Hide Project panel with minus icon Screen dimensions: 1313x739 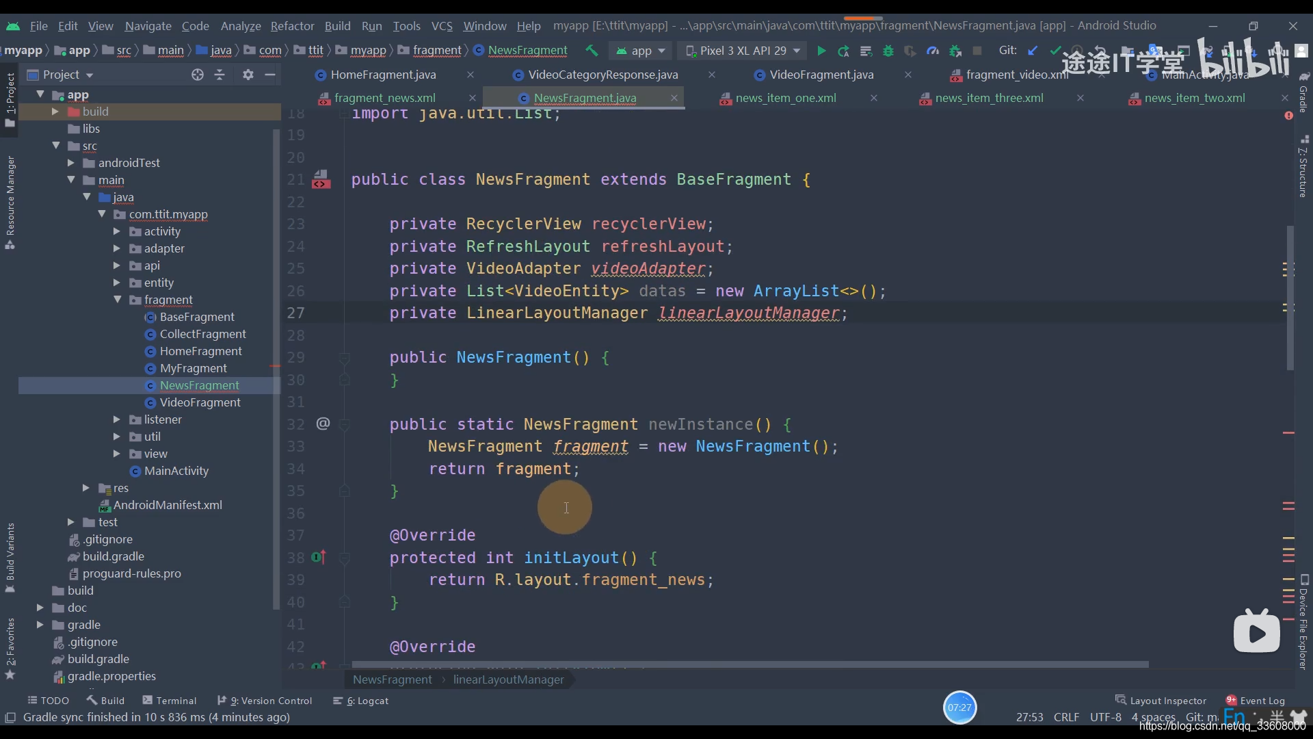pyautogui.click(x=270, y=75)
